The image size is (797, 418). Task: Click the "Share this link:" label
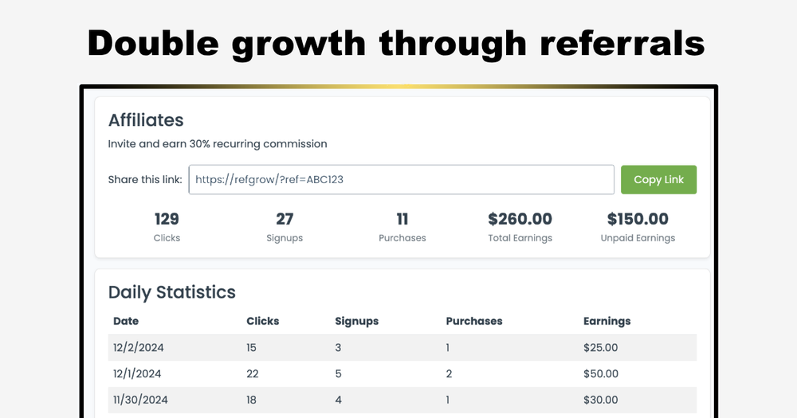tap(145, 180)
